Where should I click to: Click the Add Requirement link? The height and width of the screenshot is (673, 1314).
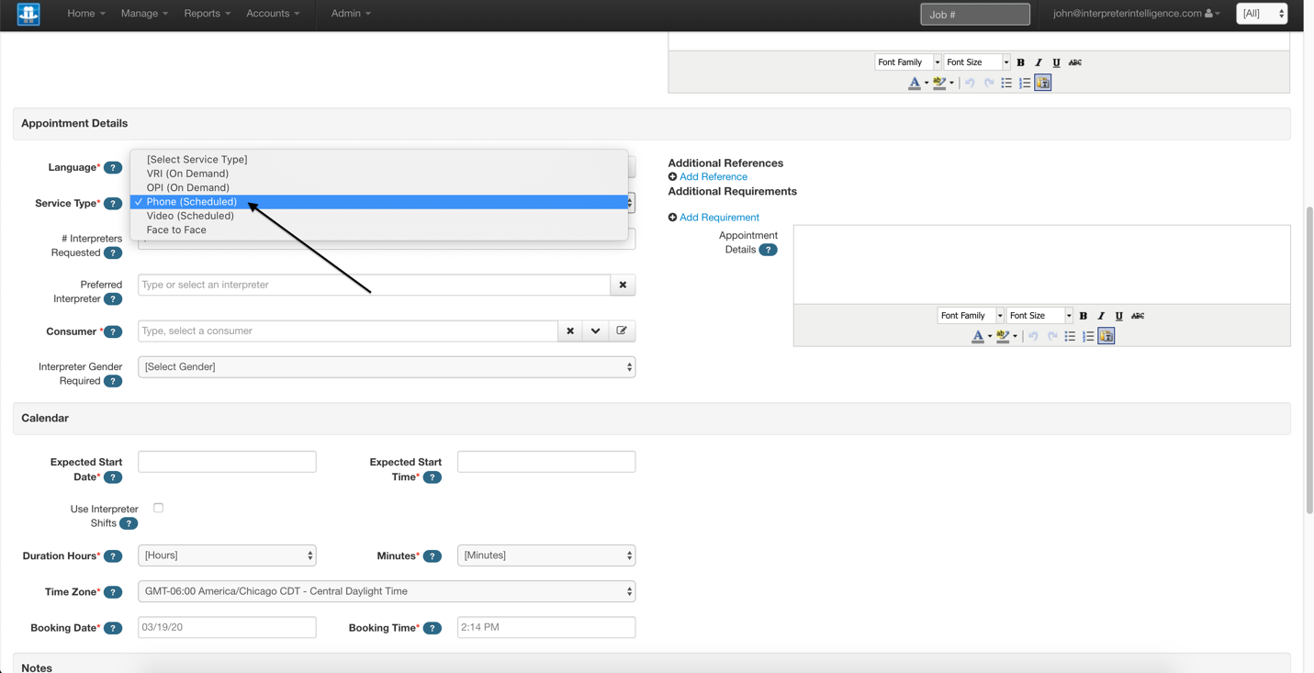coord(719,218)
